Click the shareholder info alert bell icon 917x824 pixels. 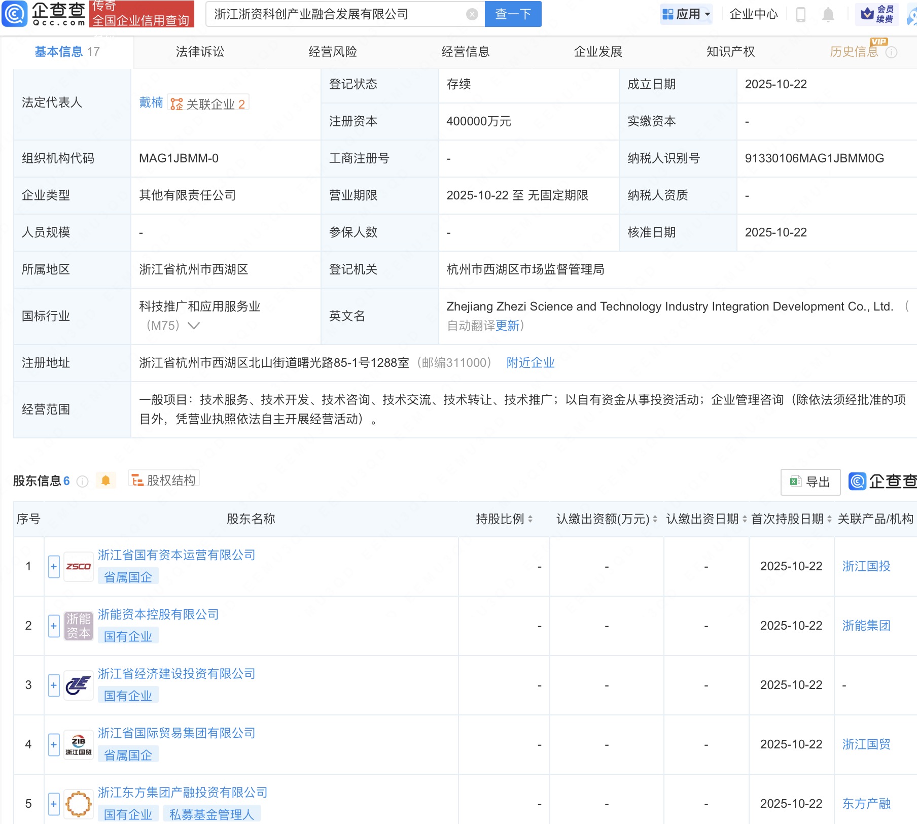coord(105,480)
